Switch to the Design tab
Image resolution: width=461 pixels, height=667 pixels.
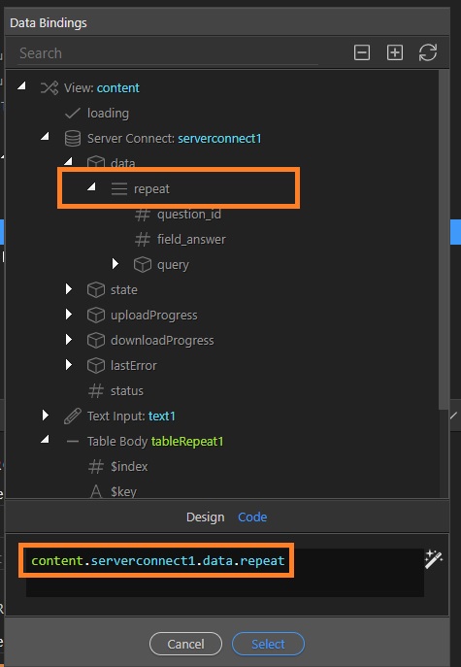pyautogui.click(x=205, y=517)
